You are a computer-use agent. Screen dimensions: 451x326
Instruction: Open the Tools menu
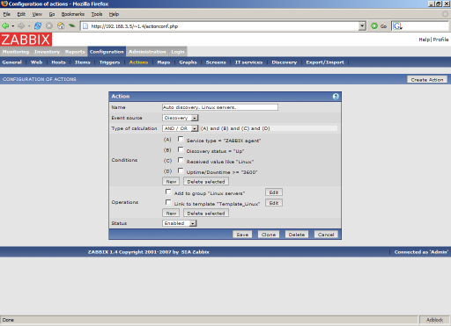click(97, 14)
